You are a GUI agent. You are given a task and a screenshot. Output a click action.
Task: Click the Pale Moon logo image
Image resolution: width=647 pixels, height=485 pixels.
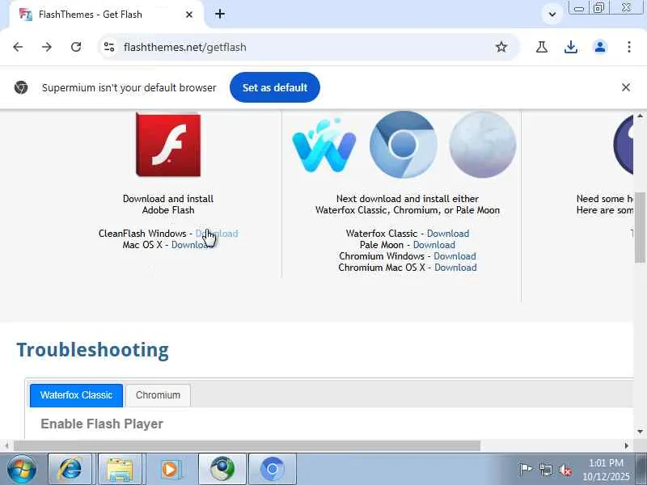pos(482,145)
